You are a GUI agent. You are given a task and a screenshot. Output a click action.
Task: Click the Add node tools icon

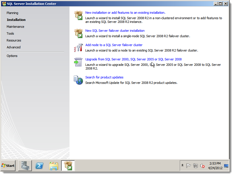[x=78, y=48]
